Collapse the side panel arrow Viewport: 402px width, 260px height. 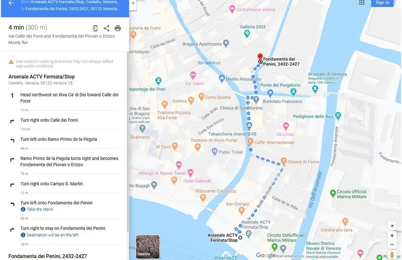(x=133, y=3)
